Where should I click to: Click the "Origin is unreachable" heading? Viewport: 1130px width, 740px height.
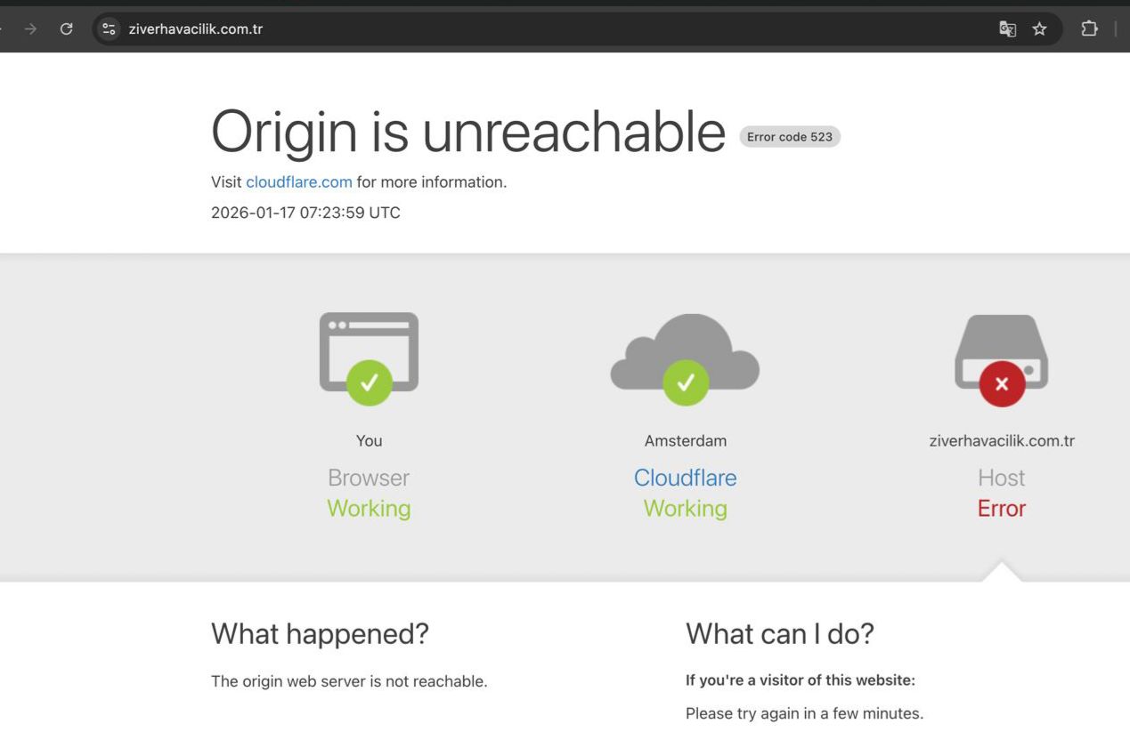coord(468,132)
